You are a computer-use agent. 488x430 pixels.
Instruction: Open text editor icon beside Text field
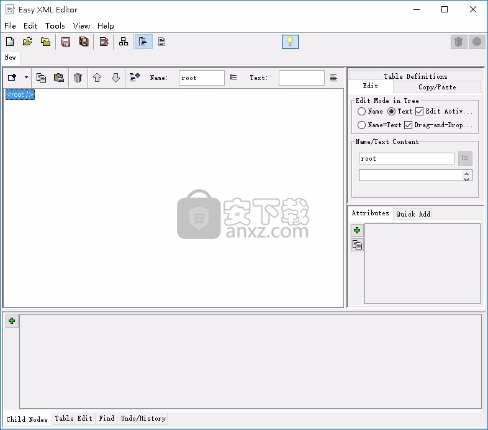333,78
